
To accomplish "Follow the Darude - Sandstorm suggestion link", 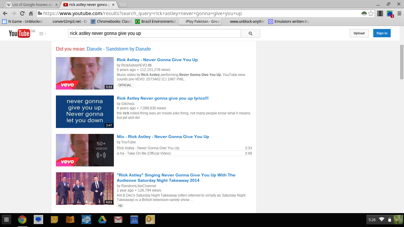I will tap(119, 49).
